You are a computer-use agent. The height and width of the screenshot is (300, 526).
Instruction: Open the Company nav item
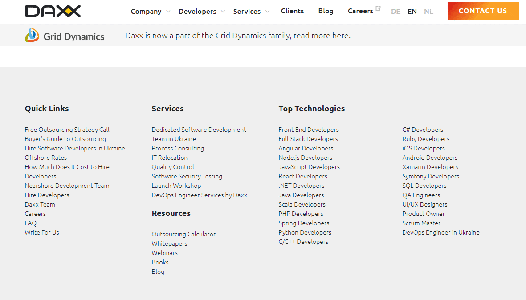click(146, 12)
